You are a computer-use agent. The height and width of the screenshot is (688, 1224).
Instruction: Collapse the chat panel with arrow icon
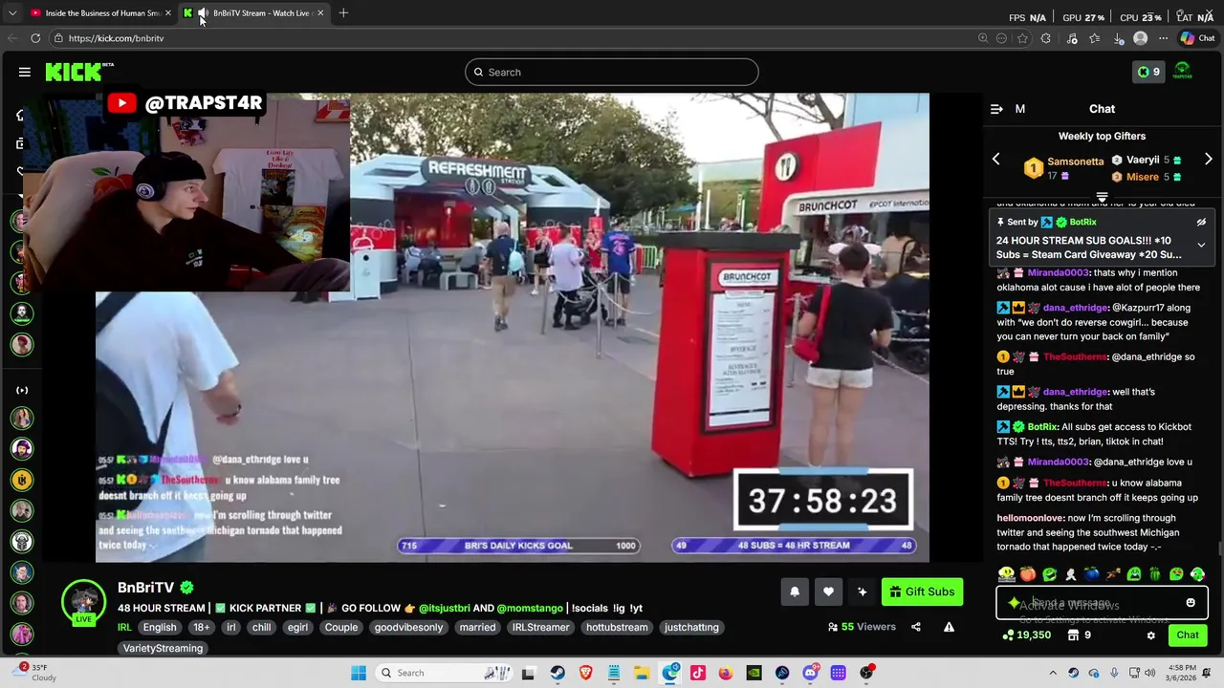996,109
